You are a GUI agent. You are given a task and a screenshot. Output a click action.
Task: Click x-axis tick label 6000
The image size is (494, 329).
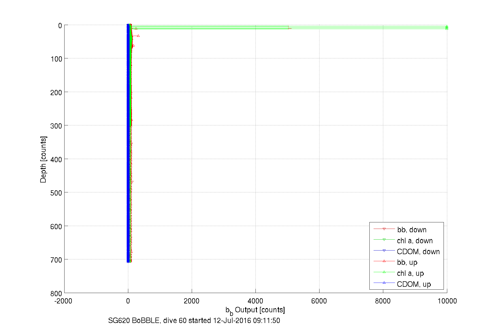[x=319, y=301]
